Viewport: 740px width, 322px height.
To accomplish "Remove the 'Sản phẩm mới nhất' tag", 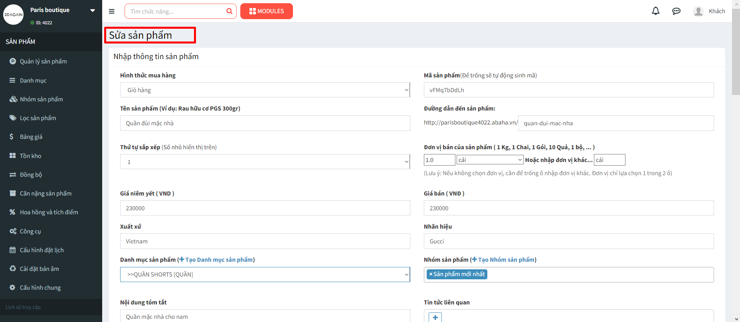I will click(431, 274).
